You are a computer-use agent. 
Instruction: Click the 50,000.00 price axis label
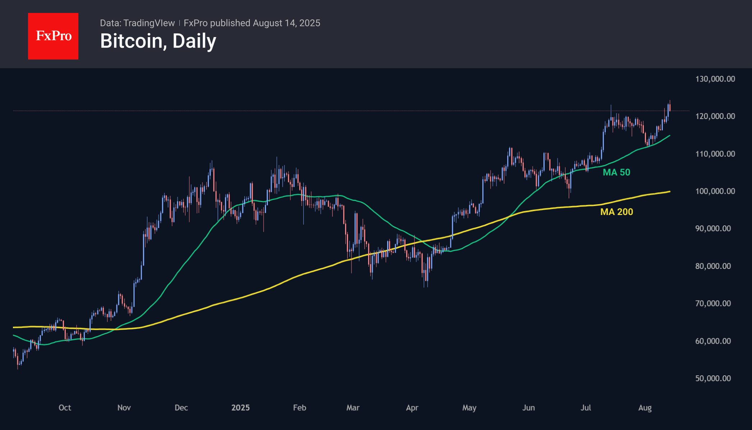point(713,378)
